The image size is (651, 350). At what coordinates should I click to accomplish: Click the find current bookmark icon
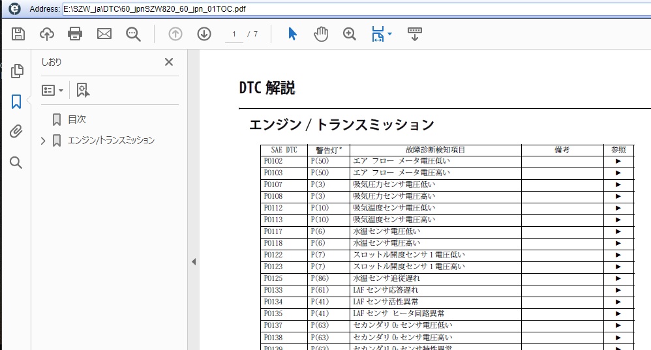tap(83, 90)
